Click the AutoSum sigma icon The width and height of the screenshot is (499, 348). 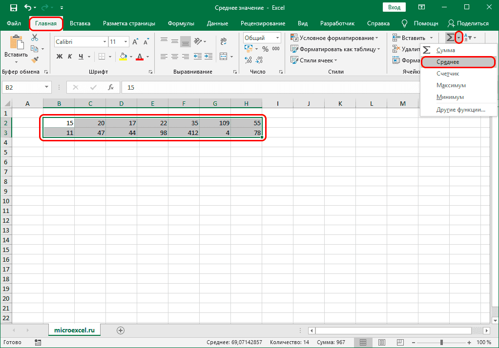pyautogui.click(x=450, y=38)
